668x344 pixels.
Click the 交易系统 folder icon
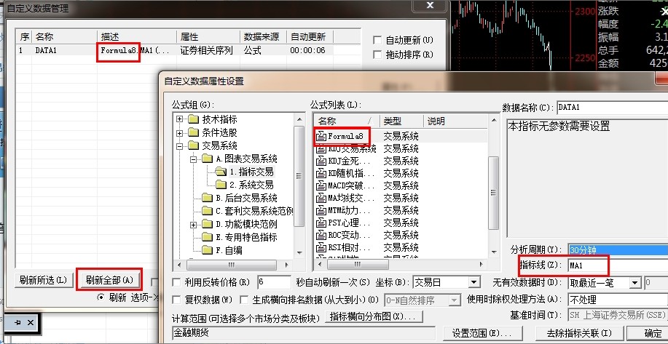194,146
